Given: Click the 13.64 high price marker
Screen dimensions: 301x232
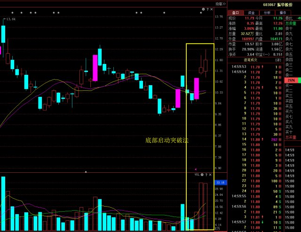Looking at the screenshot, I should tap(10, 19).
